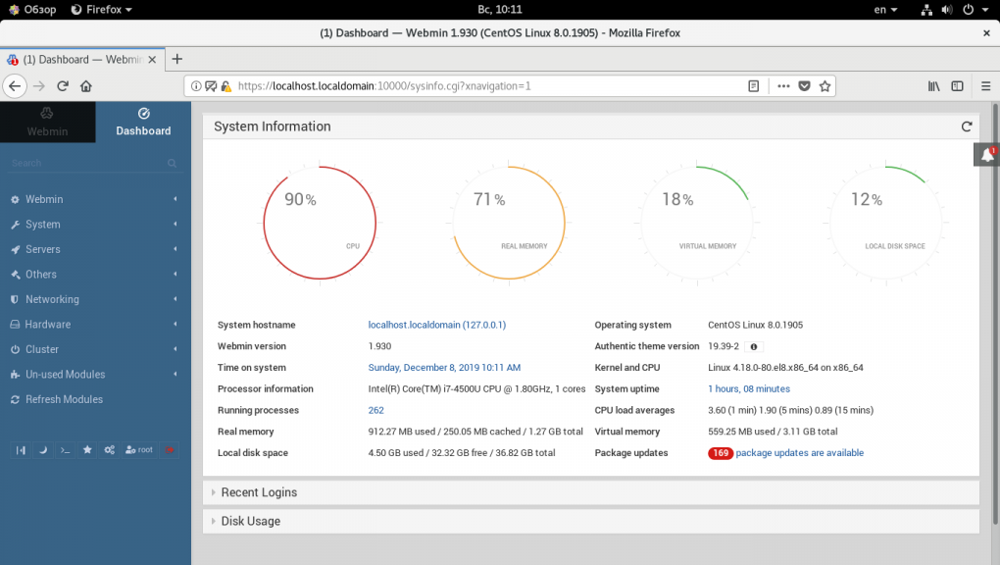Open the Firefox menu in the top bar

point(101,9)
